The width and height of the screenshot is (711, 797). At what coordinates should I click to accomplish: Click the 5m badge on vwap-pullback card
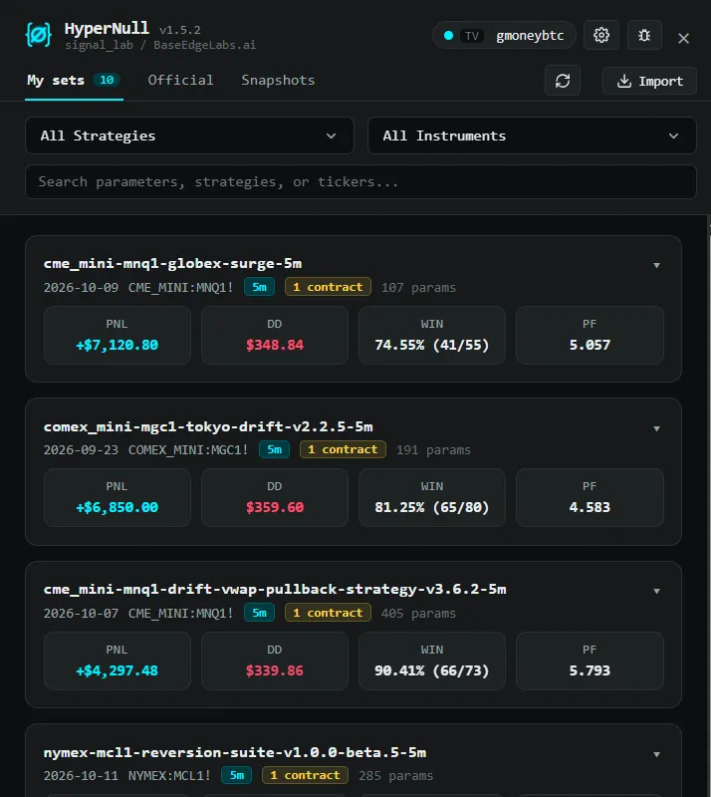tap(259, 613)
